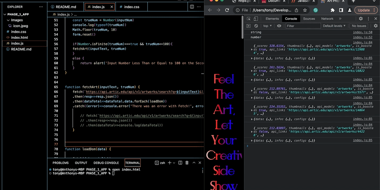380x190 pixels.
Task: Go back in Chrome browser
Action: tap(210, 10)
